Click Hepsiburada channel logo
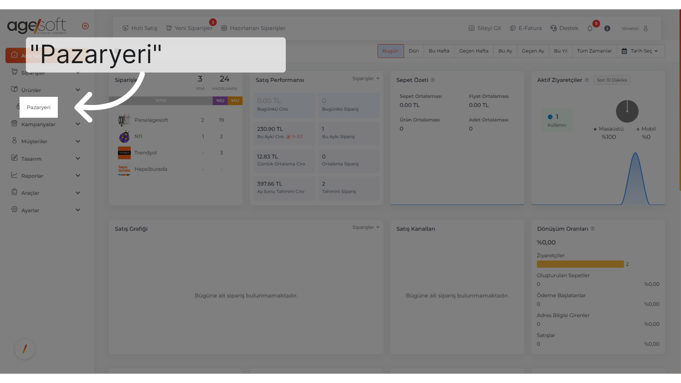Viewport: 681px width, 383px height. [x=124, y=170]
